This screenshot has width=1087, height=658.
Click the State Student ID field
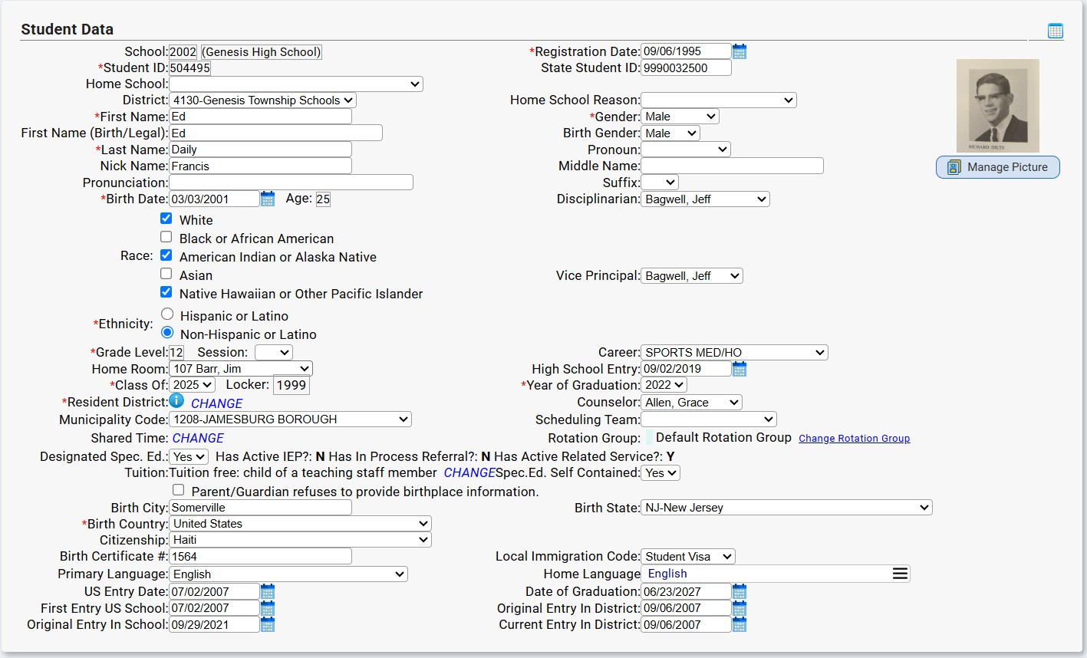686,67
